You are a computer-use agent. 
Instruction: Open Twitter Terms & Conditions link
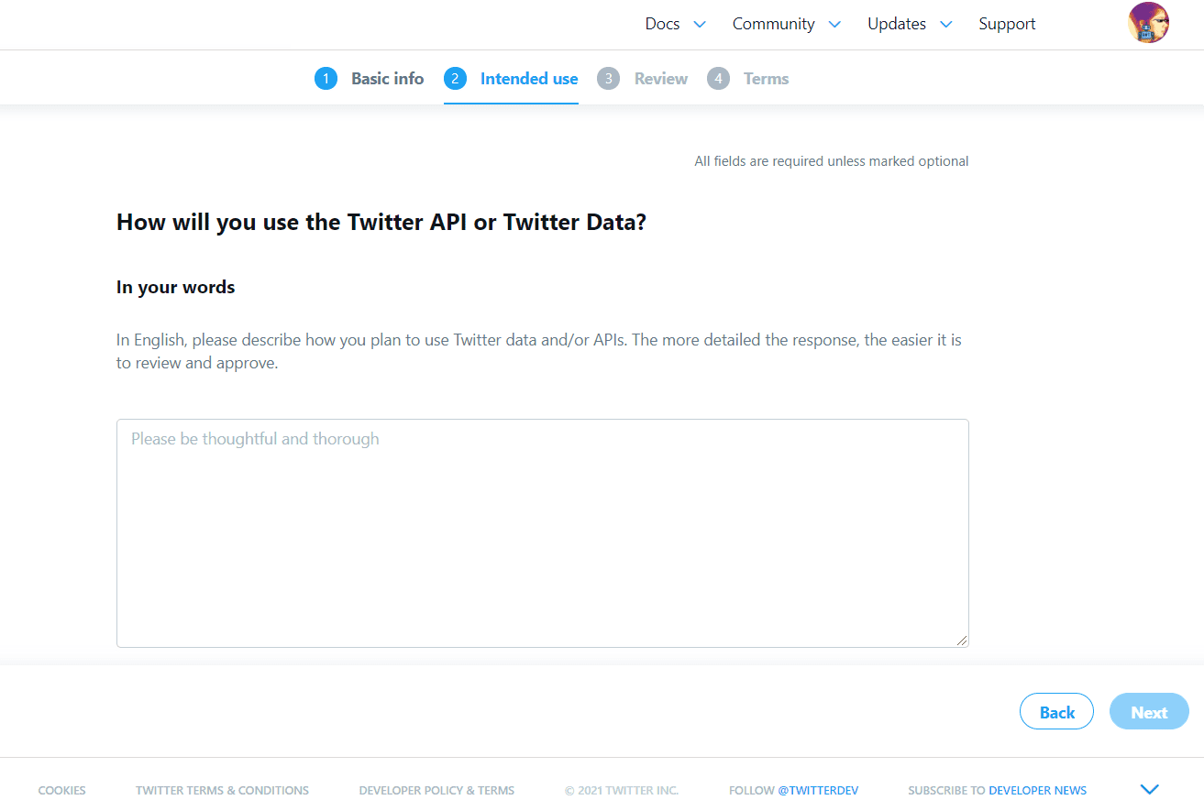click(x=222, y=790)
